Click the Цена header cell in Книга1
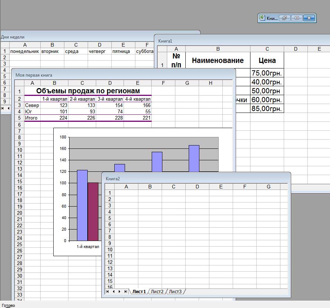Image resolution: width=330 pixels, height=308 pixels. pyautogui.click(x=267, y=60)
